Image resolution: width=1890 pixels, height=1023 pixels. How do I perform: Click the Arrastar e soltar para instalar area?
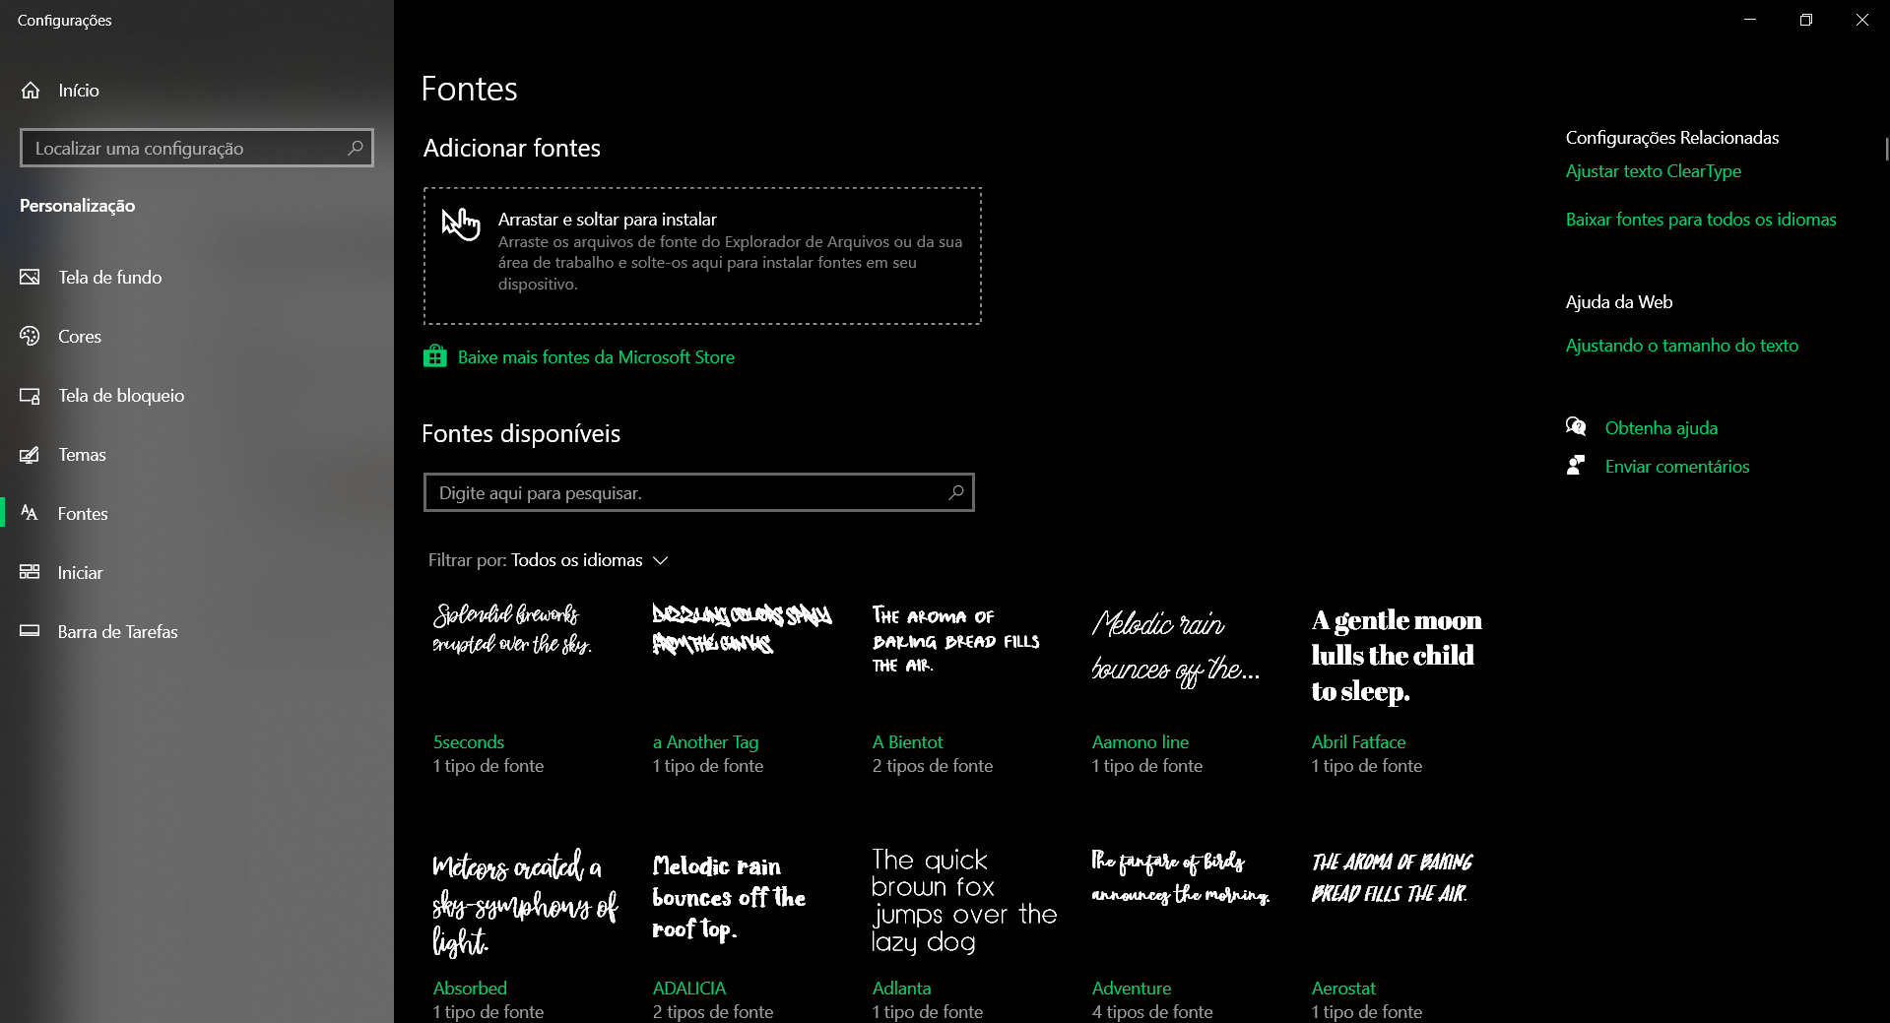point(702,256)
